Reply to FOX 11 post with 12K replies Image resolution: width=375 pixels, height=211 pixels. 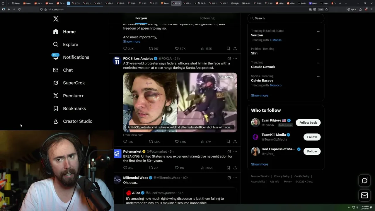coord(128,142)
